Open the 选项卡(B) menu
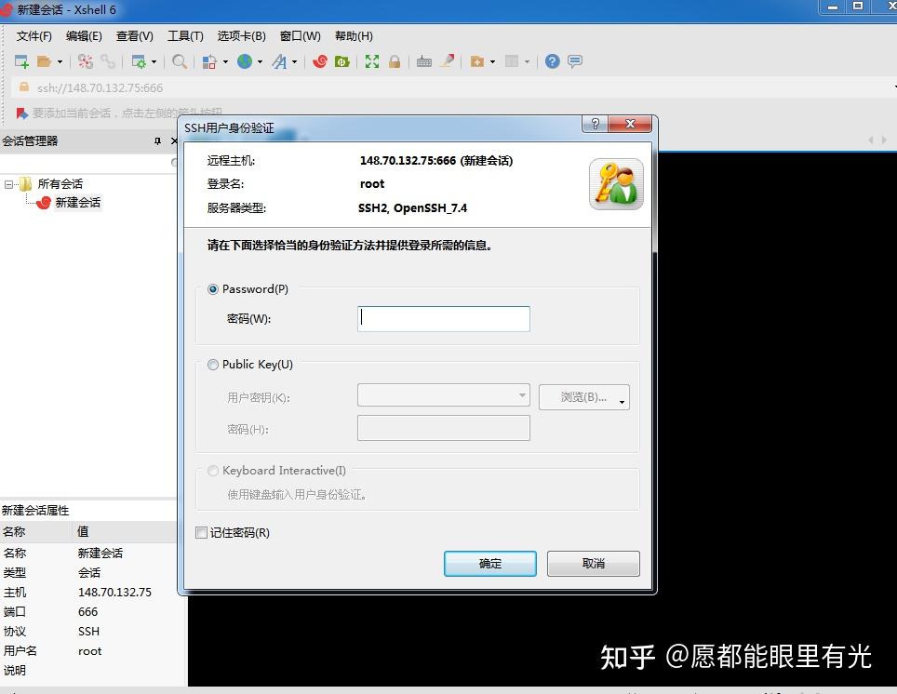This screenshot has height=694, width=897. pos(241,36)
